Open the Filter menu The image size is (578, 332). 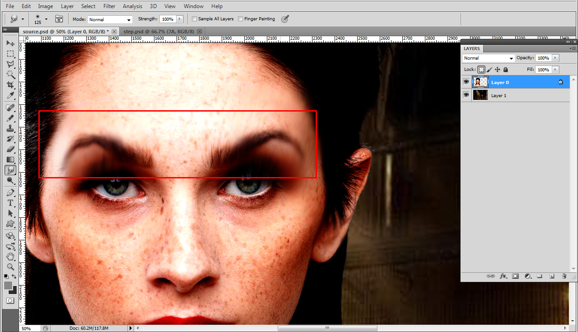[109, 6]
